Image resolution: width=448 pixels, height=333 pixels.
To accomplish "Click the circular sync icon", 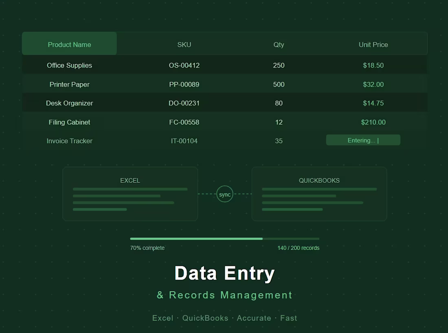I will tap(224, 194).
